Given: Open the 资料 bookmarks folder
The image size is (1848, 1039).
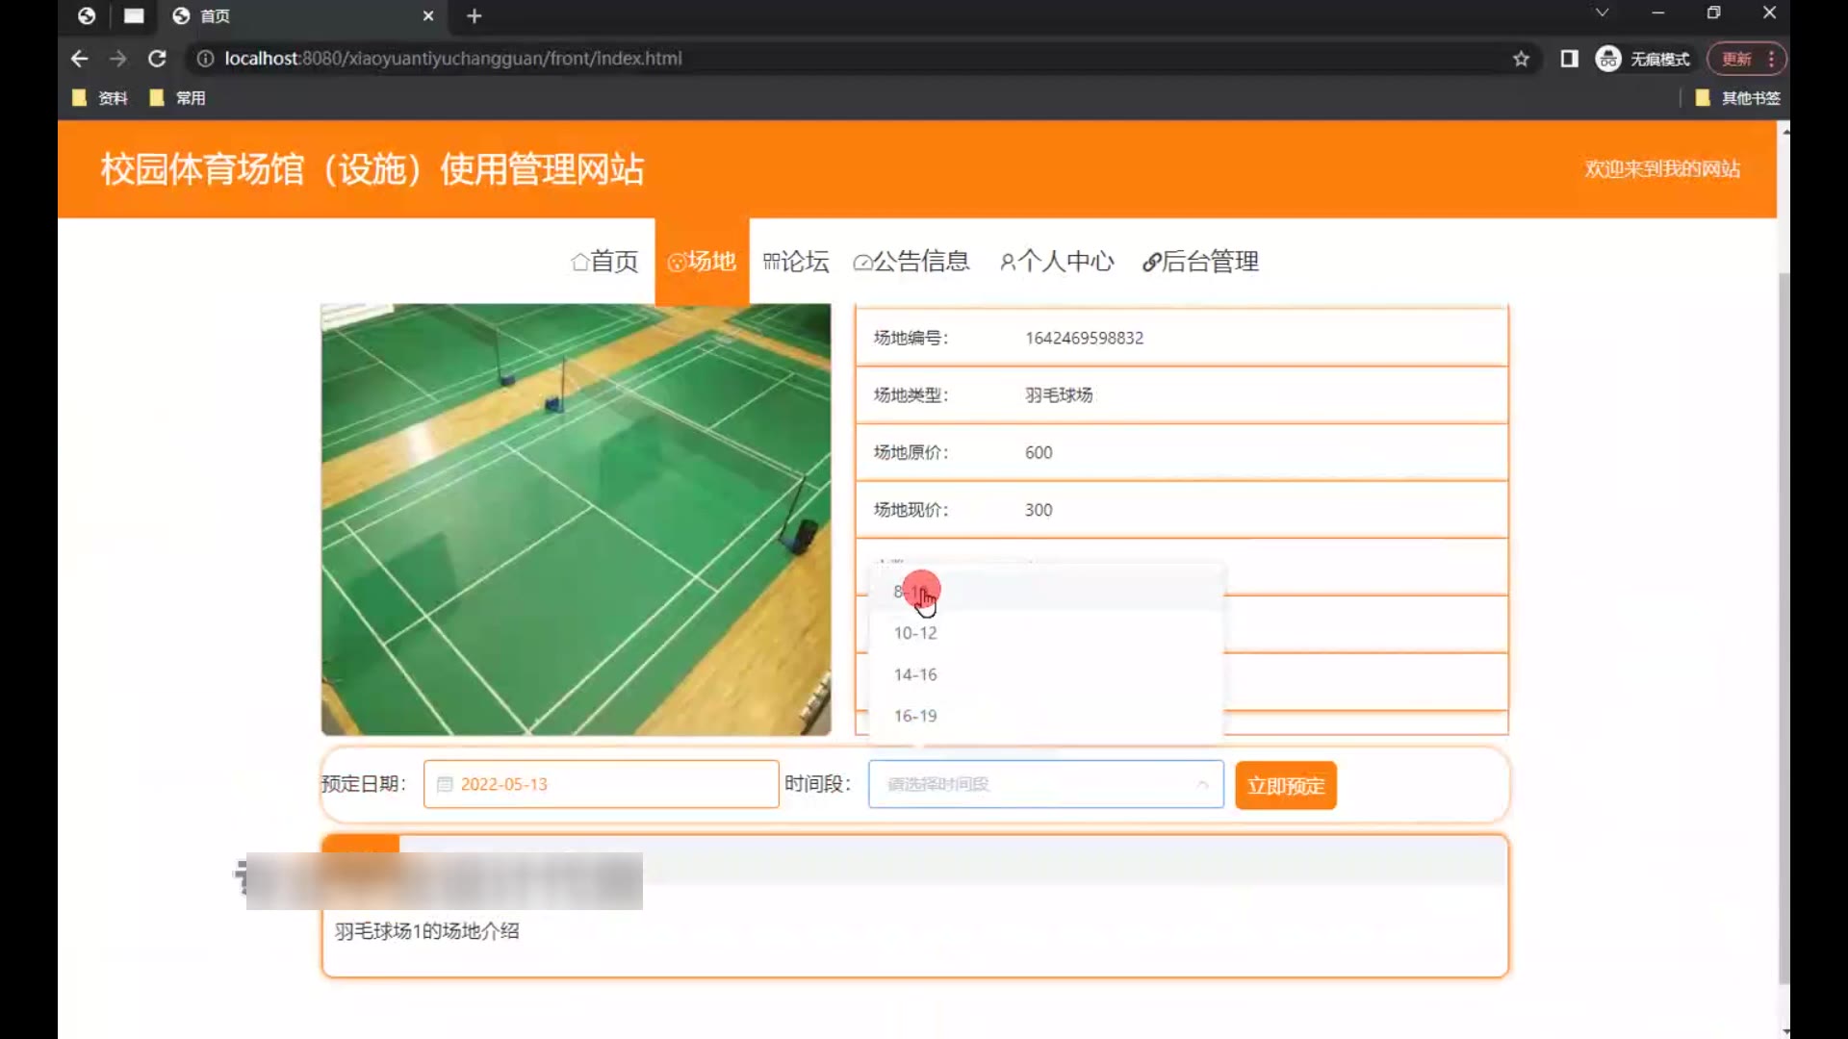Looking at the screenshot, I should [x=100, y=98].
